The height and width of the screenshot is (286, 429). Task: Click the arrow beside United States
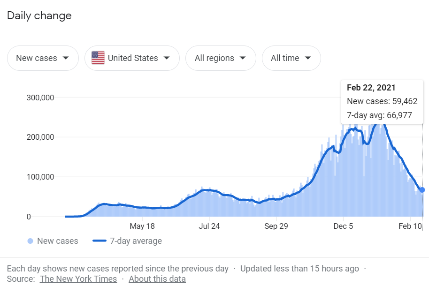pyautogui.click(x=167, y=58)
